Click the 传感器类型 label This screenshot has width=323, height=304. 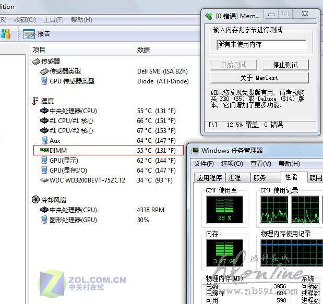pos(65,71)
